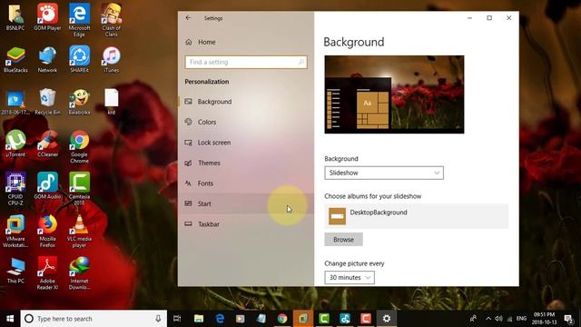Open BlueStacks desktop icon

(x=15, y=59)
